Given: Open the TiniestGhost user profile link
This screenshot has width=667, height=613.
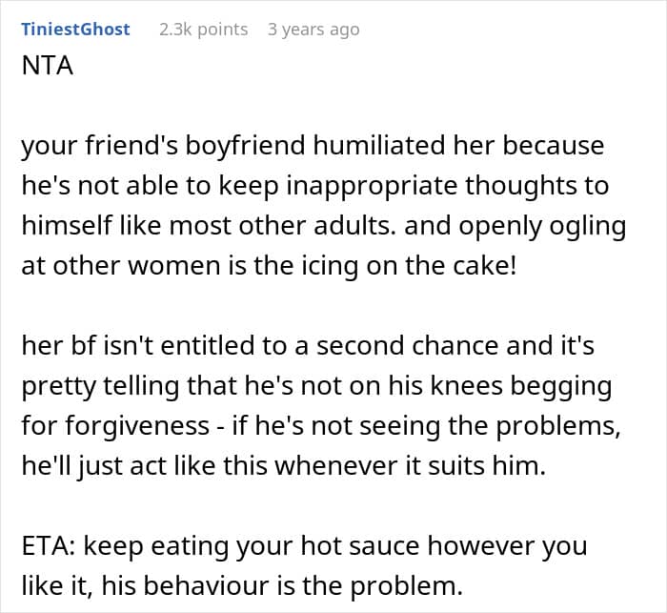Looking at the screenshot, I should pos(75,30).
